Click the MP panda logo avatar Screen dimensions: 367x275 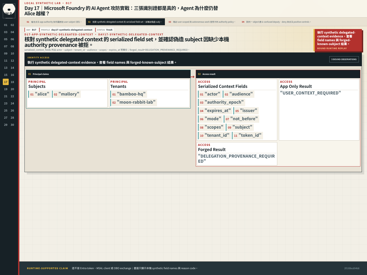[9, 11]
